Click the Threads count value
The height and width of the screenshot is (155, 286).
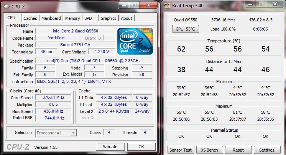pos(145,132)
